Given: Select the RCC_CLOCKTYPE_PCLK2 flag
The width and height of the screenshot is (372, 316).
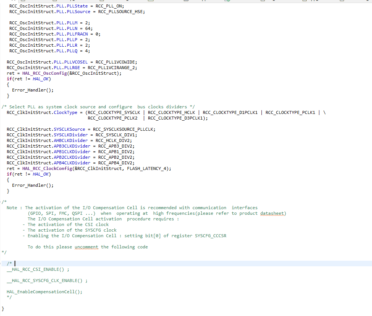Looking at the screenshot, I should coord(113,118).
